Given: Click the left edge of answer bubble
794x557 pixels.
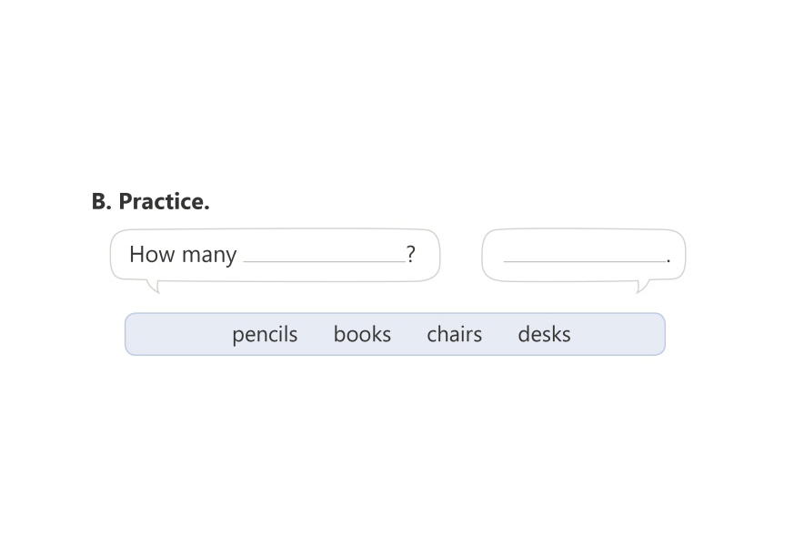Looking at the screenshot, I should [482, 255].
